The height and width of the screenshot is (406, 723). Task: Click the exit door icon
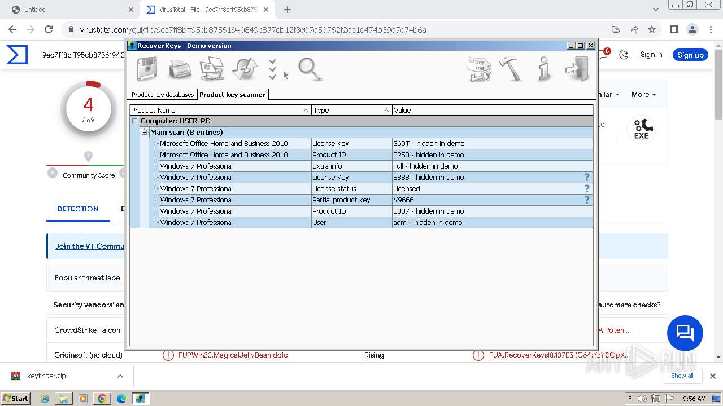pyautogui.click(x=577, y=69)
